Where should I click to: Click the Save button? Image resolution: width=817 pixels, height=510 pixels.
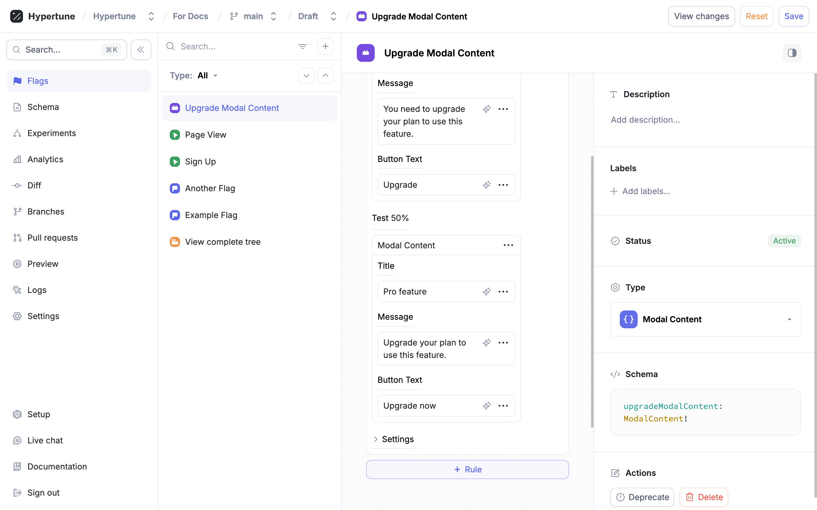click(x=793, y=16)
